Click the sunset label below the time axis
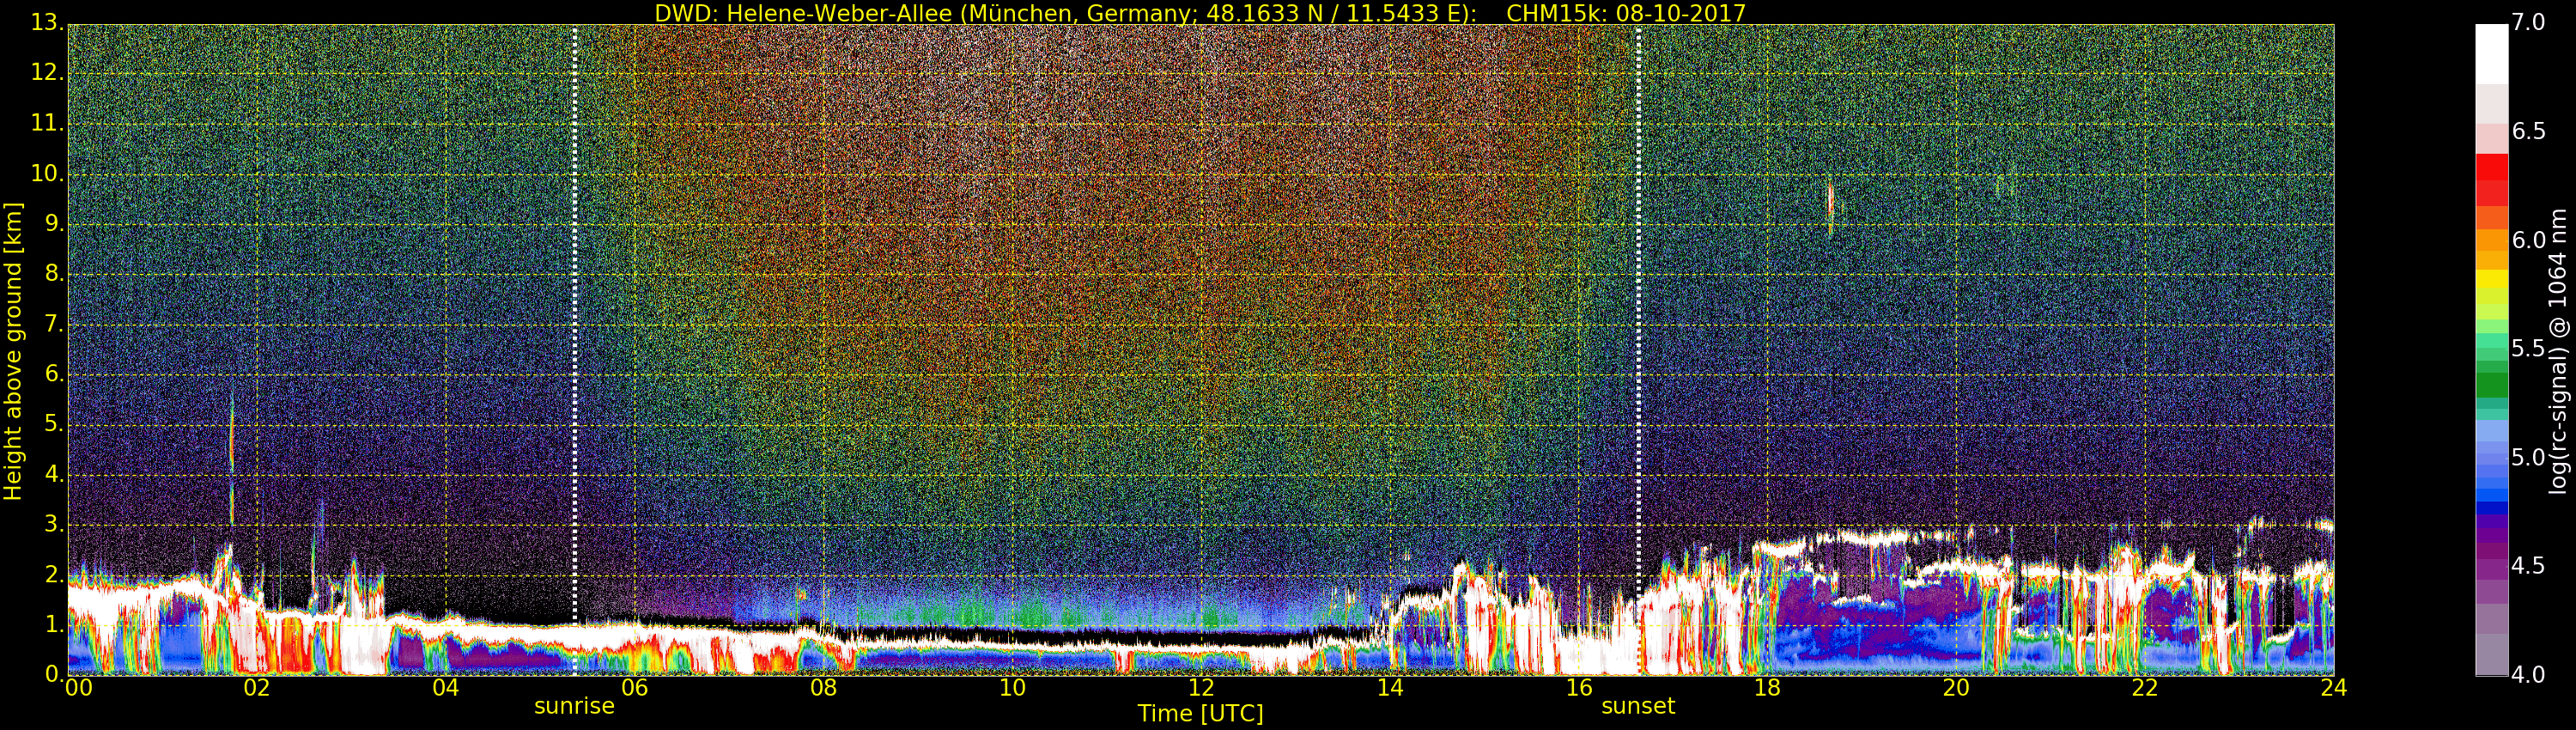2576x730 pixels. click(x=1637, y=706)
